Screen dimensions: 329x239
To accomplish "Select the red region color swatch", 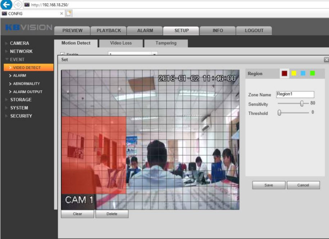I will point(284,73).
